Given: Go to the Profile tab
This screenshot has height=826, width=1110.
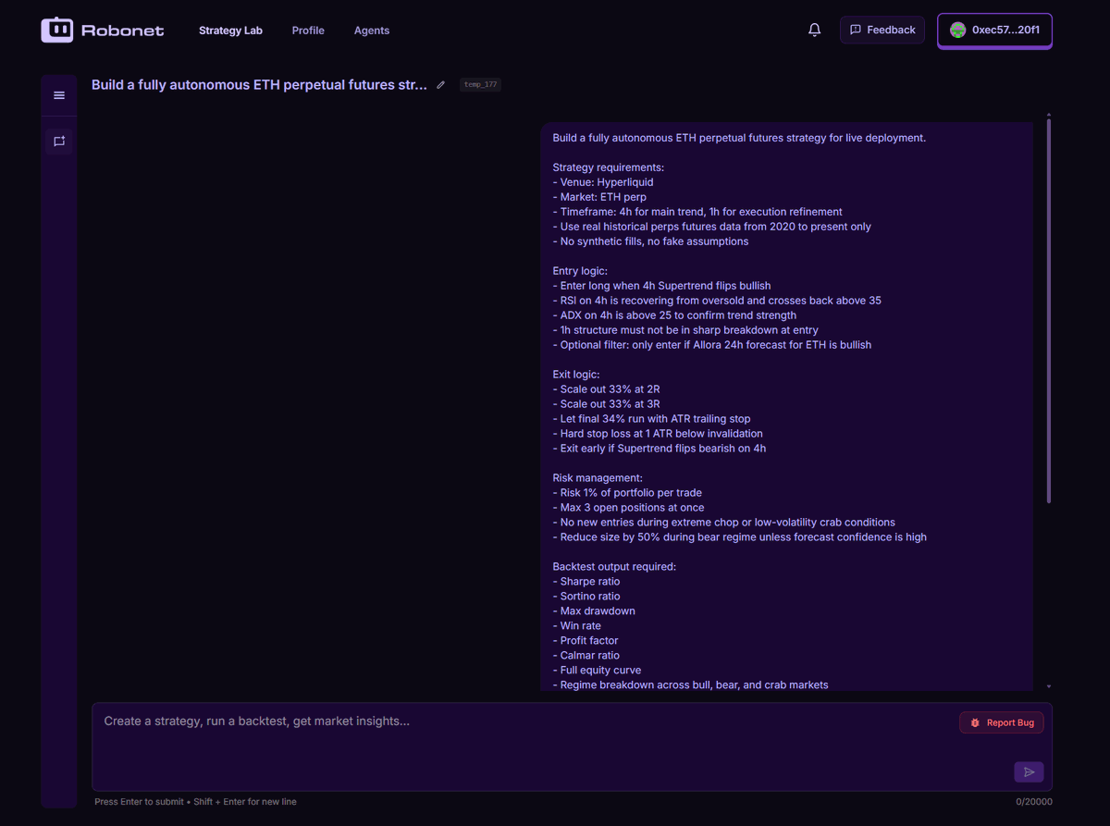Looking at the screenshot, I should pos(308,31).
